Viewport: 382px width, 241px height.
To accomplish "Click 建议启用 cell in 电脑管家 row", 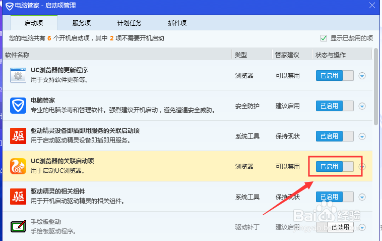I will click(x=287, y=106).
